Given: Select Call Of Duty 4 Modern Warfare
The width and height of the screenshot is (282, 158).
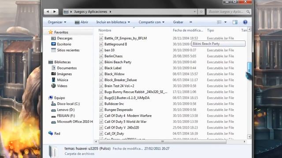Looking at the screenshot, I should pyautogui.click(x=128, y=116).
